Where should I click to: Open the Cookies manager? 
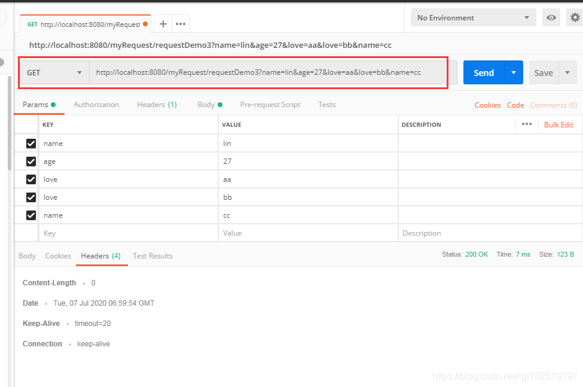click(487, 105)
